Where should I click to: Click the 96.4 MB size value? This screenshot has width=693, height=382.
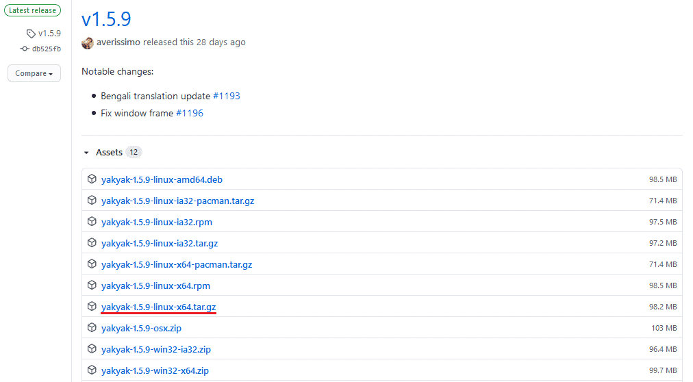click(x=663, y=349)
